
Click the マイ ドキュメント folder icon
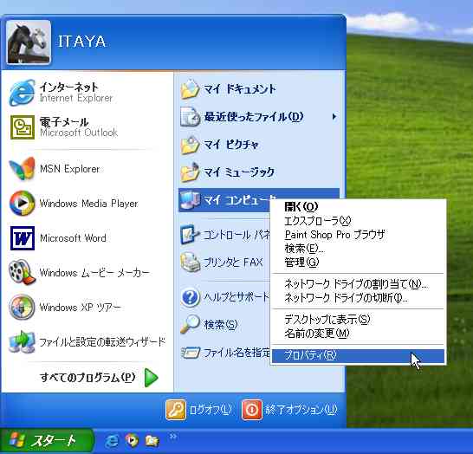190,89
